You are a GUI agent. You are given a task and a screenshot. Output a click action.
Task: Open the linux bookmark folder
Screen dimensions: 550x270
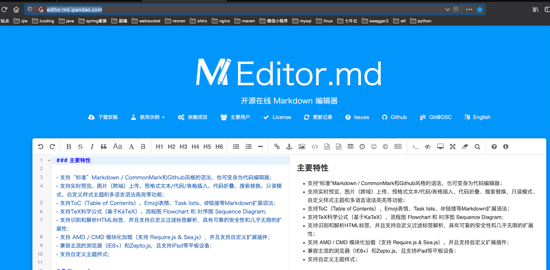click(x=324, y=21)
